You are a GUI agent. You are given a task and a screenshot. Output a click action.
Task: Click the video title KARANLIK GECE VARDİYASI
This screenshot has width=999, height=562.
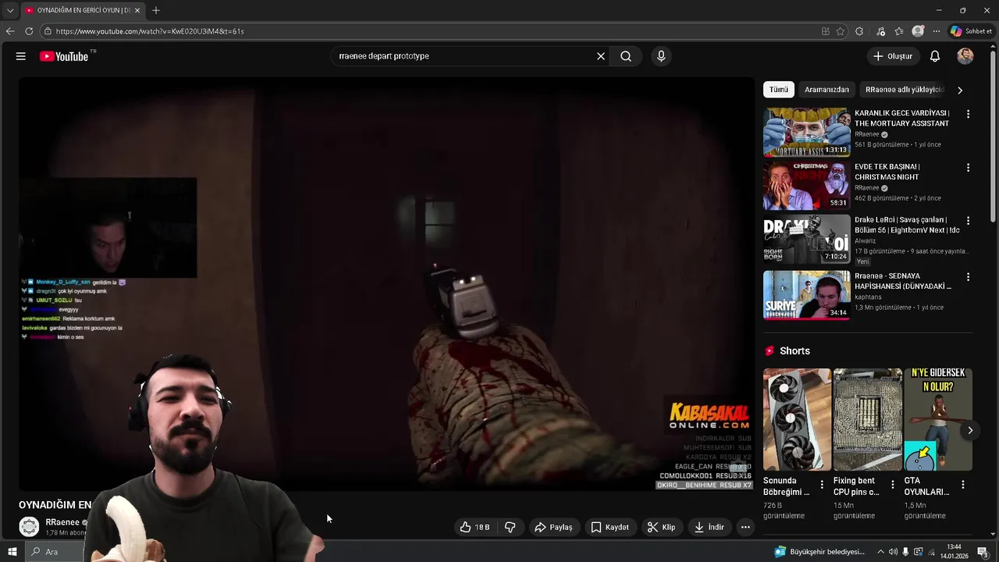click(901, 118)
